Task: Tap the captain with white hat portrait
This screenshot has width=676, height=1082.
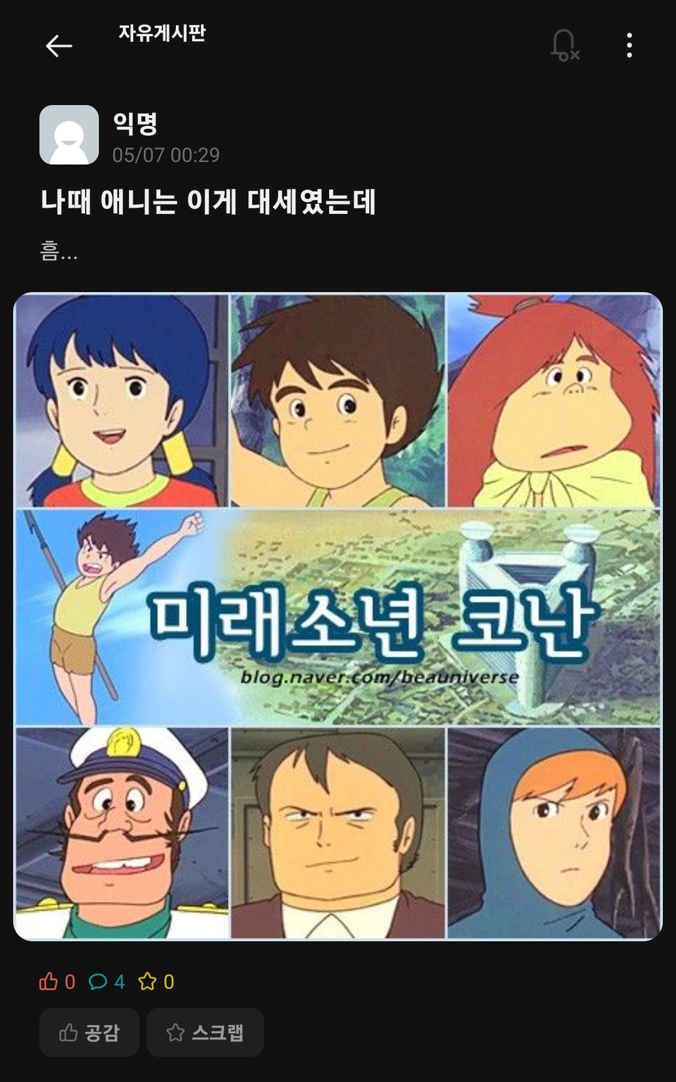Action: [x=122, y=832]
